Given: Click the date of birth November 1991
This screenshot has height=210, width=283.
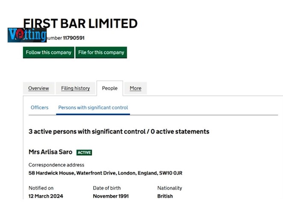Looking at the screenshot, I should [x=111, y=196].
